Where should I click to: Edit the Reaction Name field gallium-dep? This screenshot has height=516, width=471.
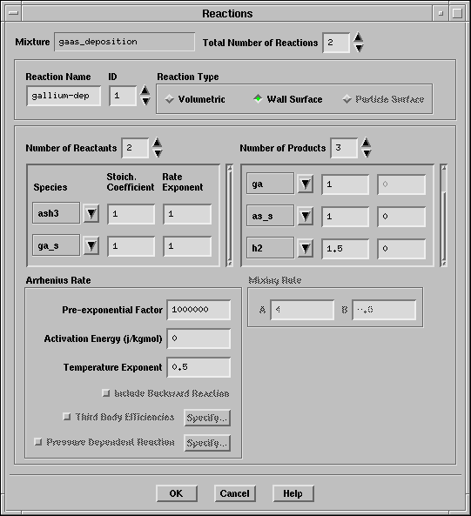[x=64, y=96]
